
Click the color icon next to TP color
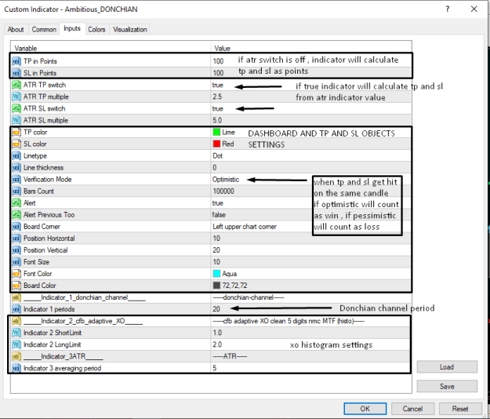pos(16,133)
